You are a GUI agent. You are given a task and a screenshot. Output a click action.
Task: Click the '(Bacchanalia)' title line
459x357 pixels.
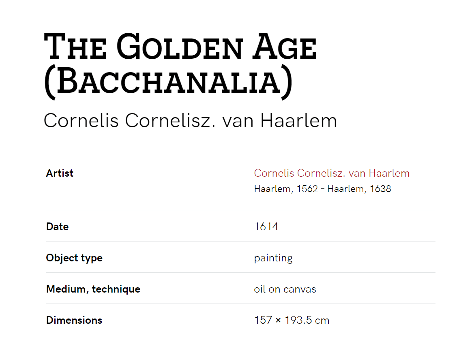[x=168, y=81]
